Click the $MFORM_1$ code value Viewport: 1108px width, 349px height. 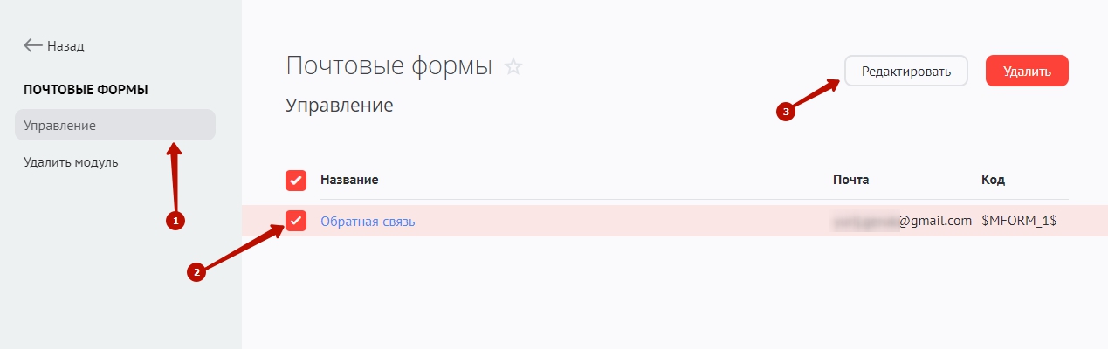[1019, 221]
